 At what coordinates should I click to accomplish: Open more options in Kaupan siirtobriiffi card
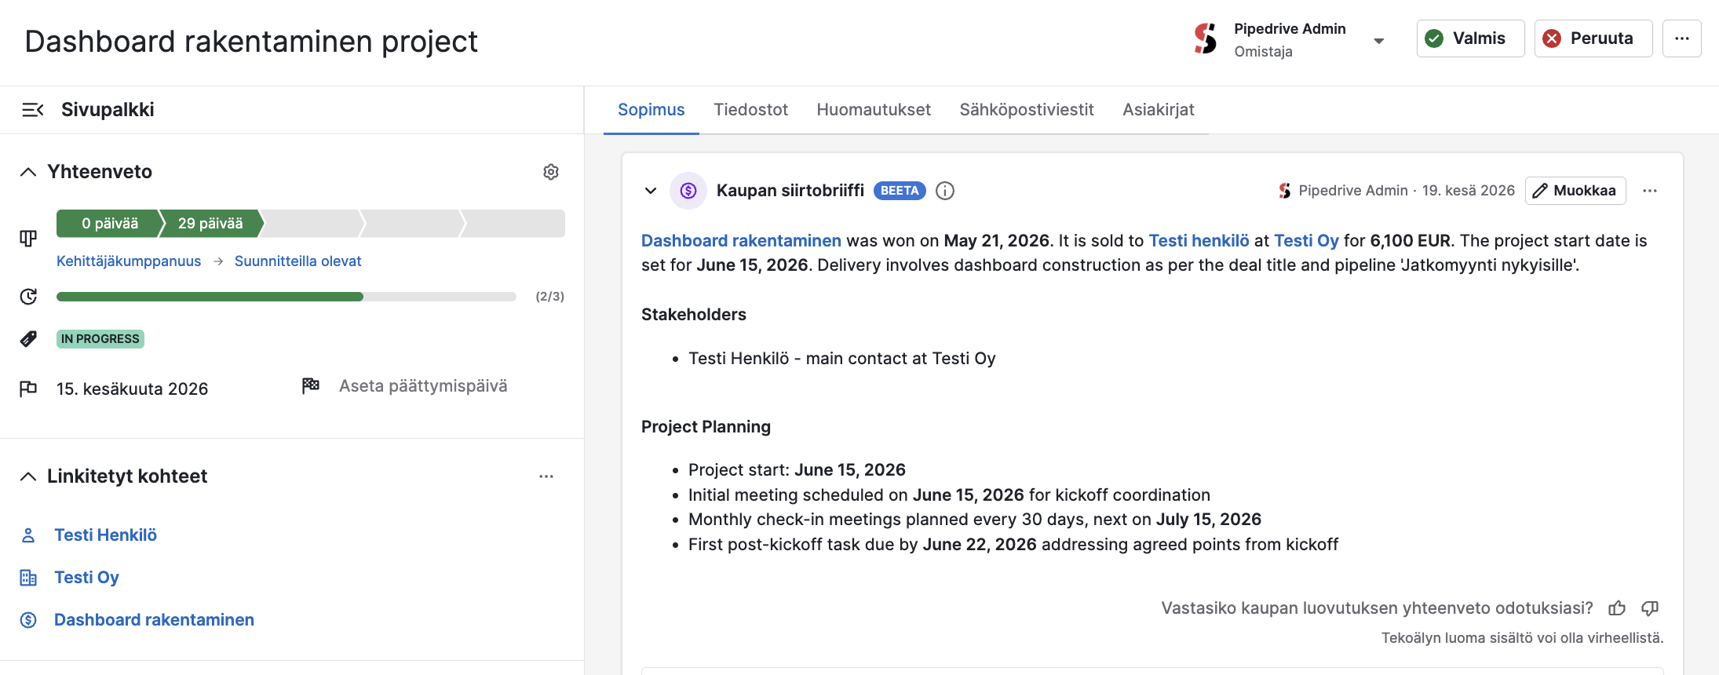click(x=1650, y=191)
